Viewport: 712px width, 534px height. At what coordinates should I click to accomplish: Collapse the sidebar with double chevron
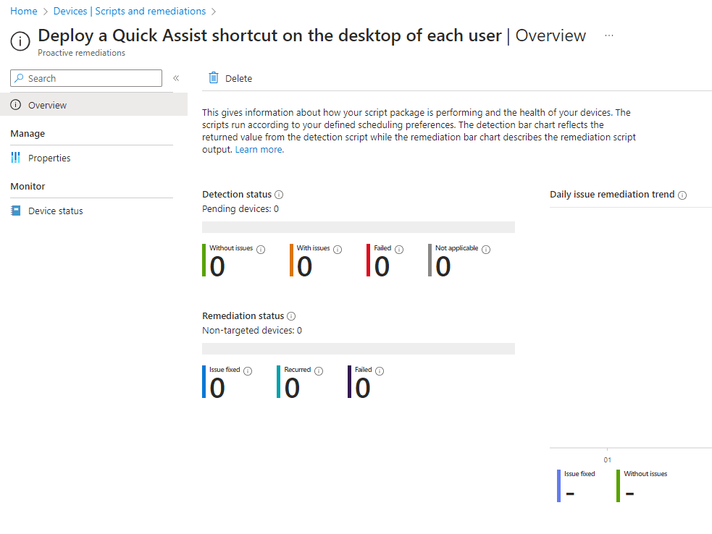(176, 78)
